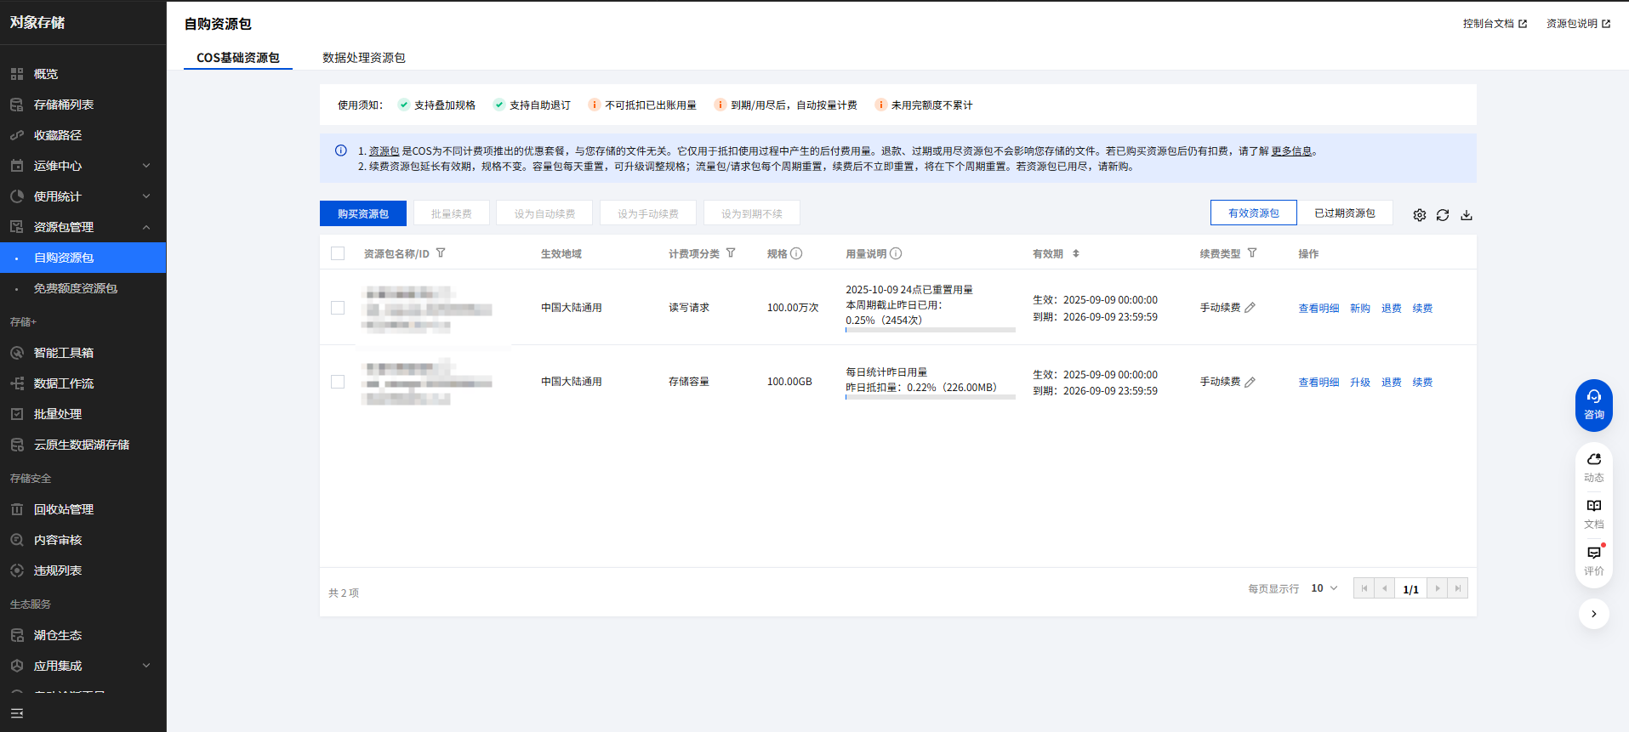Image resolution: width=1629 pixels, height=732 pixels.
Task: Select the 存储容量 resource package row checkbox
Action: pyautogui.click(x=338, y=382)
